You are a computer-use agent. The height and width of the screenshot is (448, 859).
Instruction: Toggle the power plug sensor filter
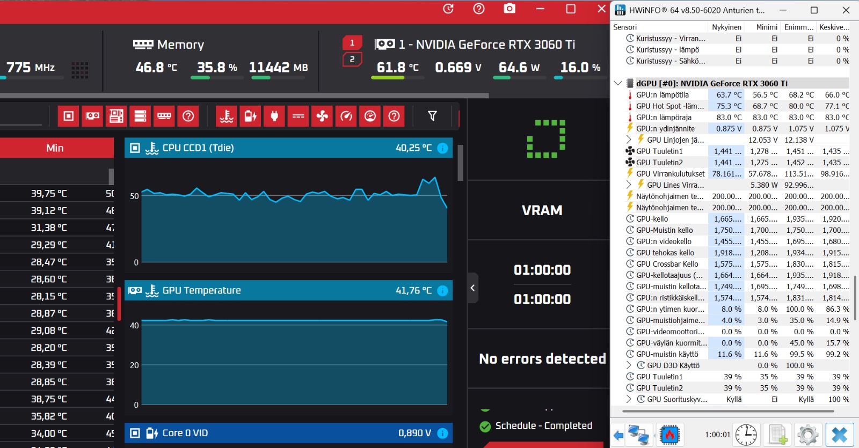[x=274, y=116]
